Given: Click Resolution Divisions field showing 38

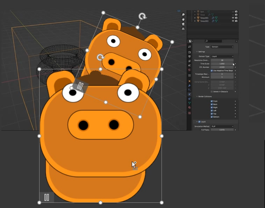Looking at the screenshot, I should (x=222, y=60).
